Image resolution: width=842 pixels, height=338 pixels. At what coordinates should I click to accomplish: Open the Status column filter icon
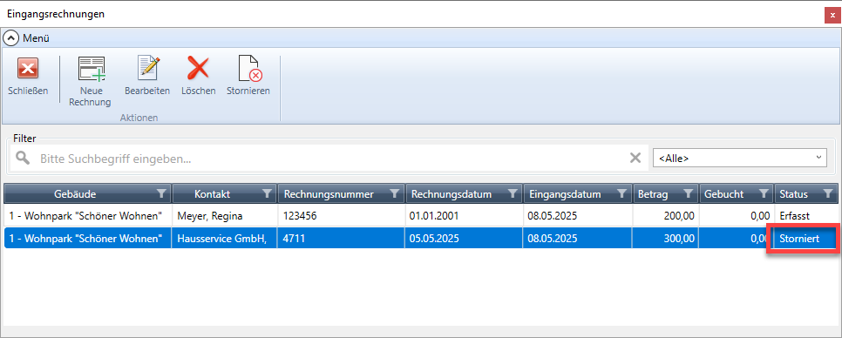(827, 193)
